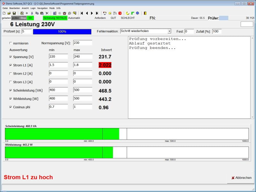
Task: Uncheck Strom L1 [A] evaluation
Action: tap(11, 65)
